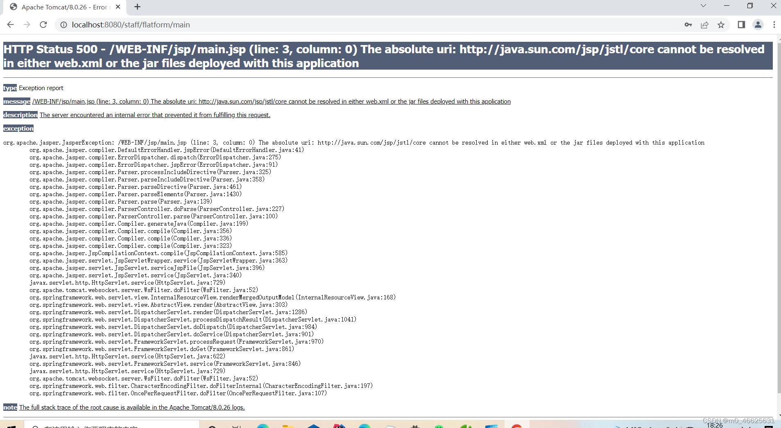Image resolution: width=781 pixels, height=428 pixels.
Task: Click 'Exception report' text
Action: (41, 88)
